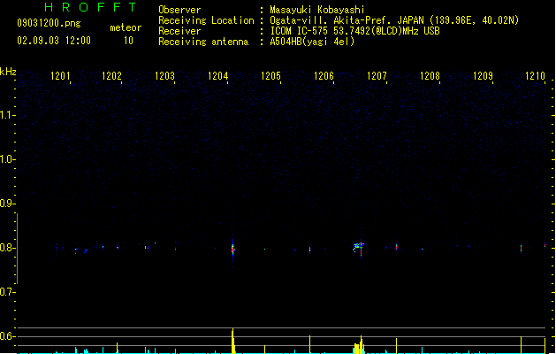Click the 1208 time marker
This screenshot has width=556, height=354.
click(x=430, y=76)
